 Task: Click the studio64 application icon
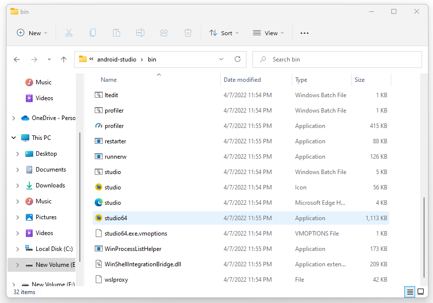pyautogui.click(x=99, y=218)
